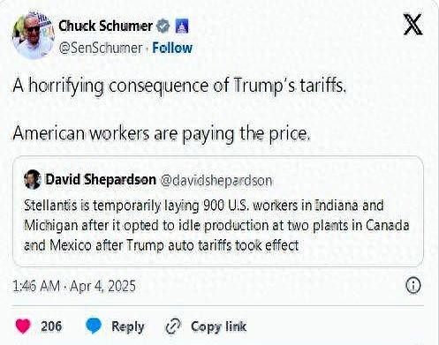The height and width of the screenshot is (345, 439).
Task: Click the 206 likes count
Action: (51, 326)
